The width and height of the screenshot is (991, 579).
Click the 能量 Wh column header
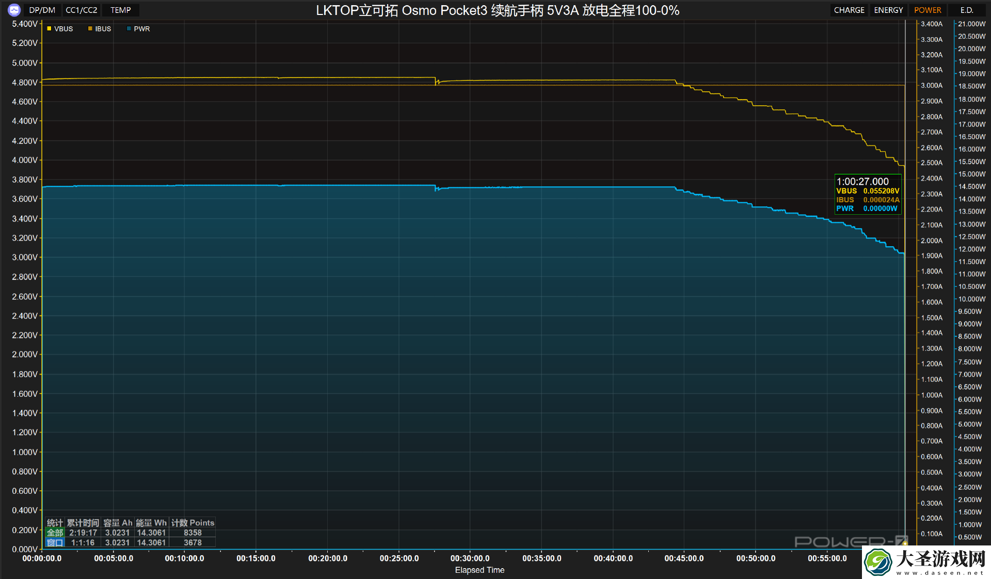[151, 523]
